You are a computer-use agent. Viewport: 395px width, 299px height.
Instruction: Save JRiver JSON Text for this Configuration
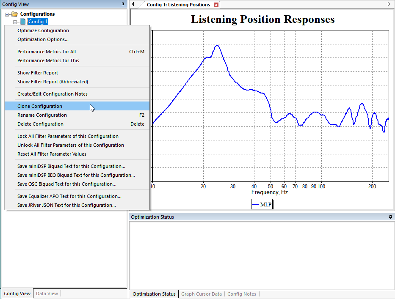click(77, 205)
